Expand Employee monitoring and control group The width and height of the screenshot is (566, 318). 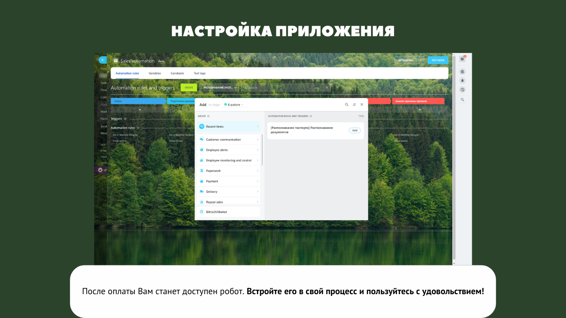[x=258, y=160]
